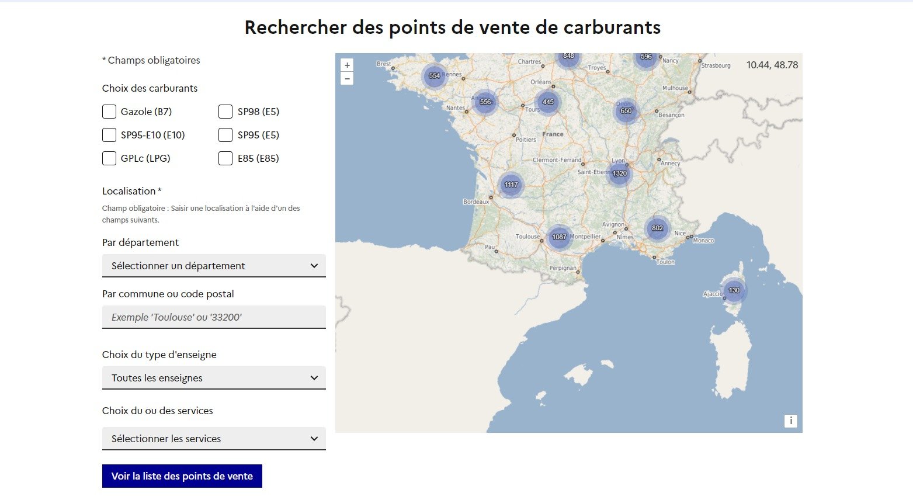Tick the SP95-E10 (E10) checkbox
This screenshot has width=913, height=500.
109,135
